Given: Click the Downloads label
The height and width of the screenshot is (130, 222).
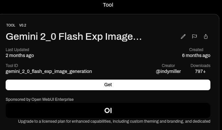Looking at the screenshot, I should 200,66.
